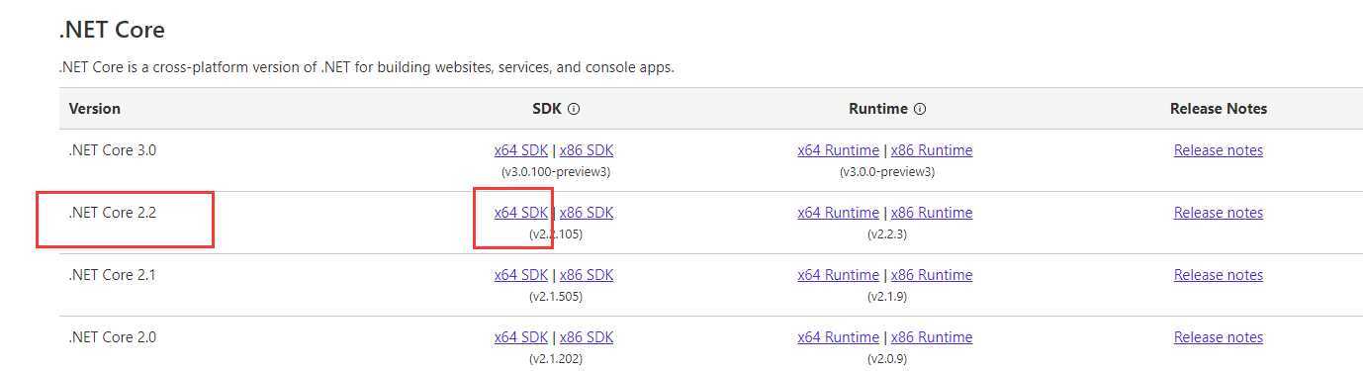Image resolution: width=1363 pixels, height=371 pixels.
Task: Click the Release Notes column header
Action: [1219, 109]
